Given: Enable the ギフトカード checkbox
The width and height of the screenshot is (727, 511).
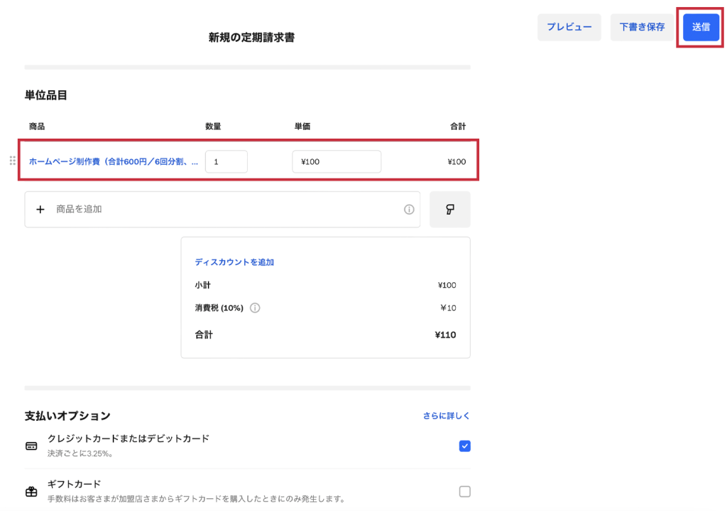Looking at the screenshot, I should (x=464, y=491).
